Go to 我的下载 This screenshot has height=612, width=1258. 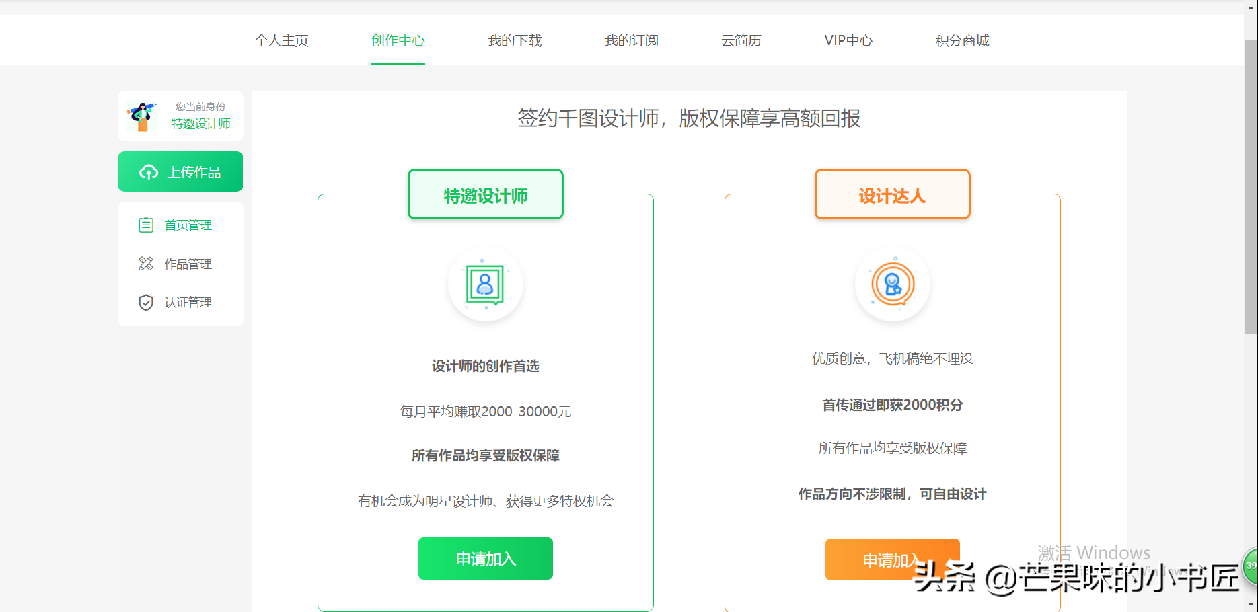coord(514,40)
